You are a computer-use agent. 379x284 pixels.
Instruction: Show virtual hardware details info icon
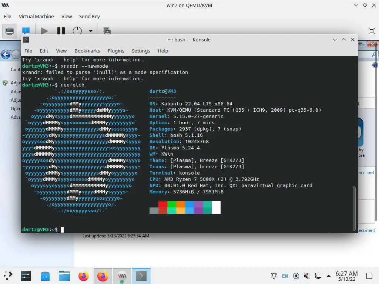26,31
